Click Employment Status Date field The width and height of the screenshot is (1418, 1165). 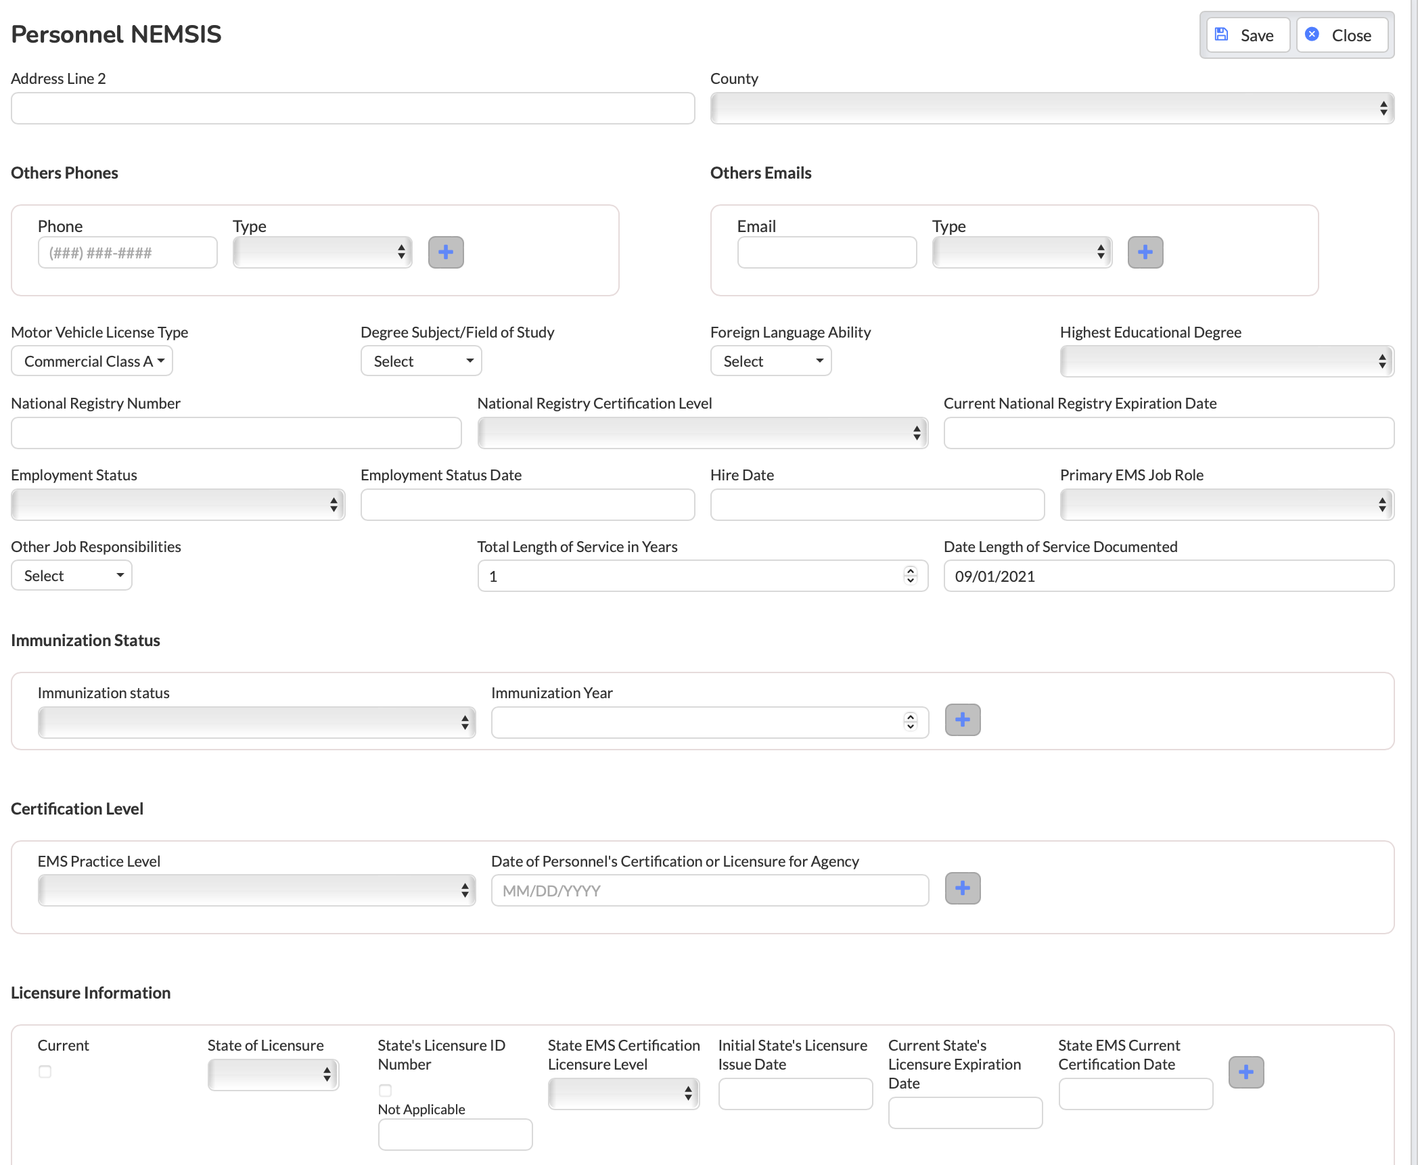(x=528, y=505)
